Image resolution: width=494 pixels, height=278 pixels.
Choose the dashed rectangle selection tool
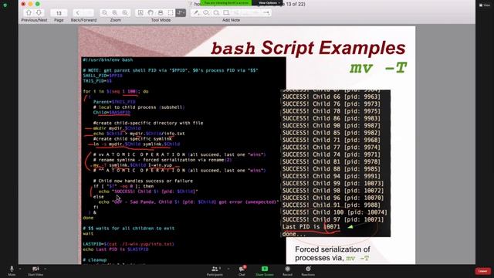[171, 12]
